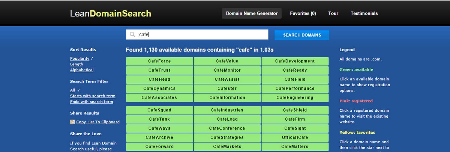This screenshot has height=152, width=450.
Task: Click Copy List To Clipboard link
Action: pos(98,122)
